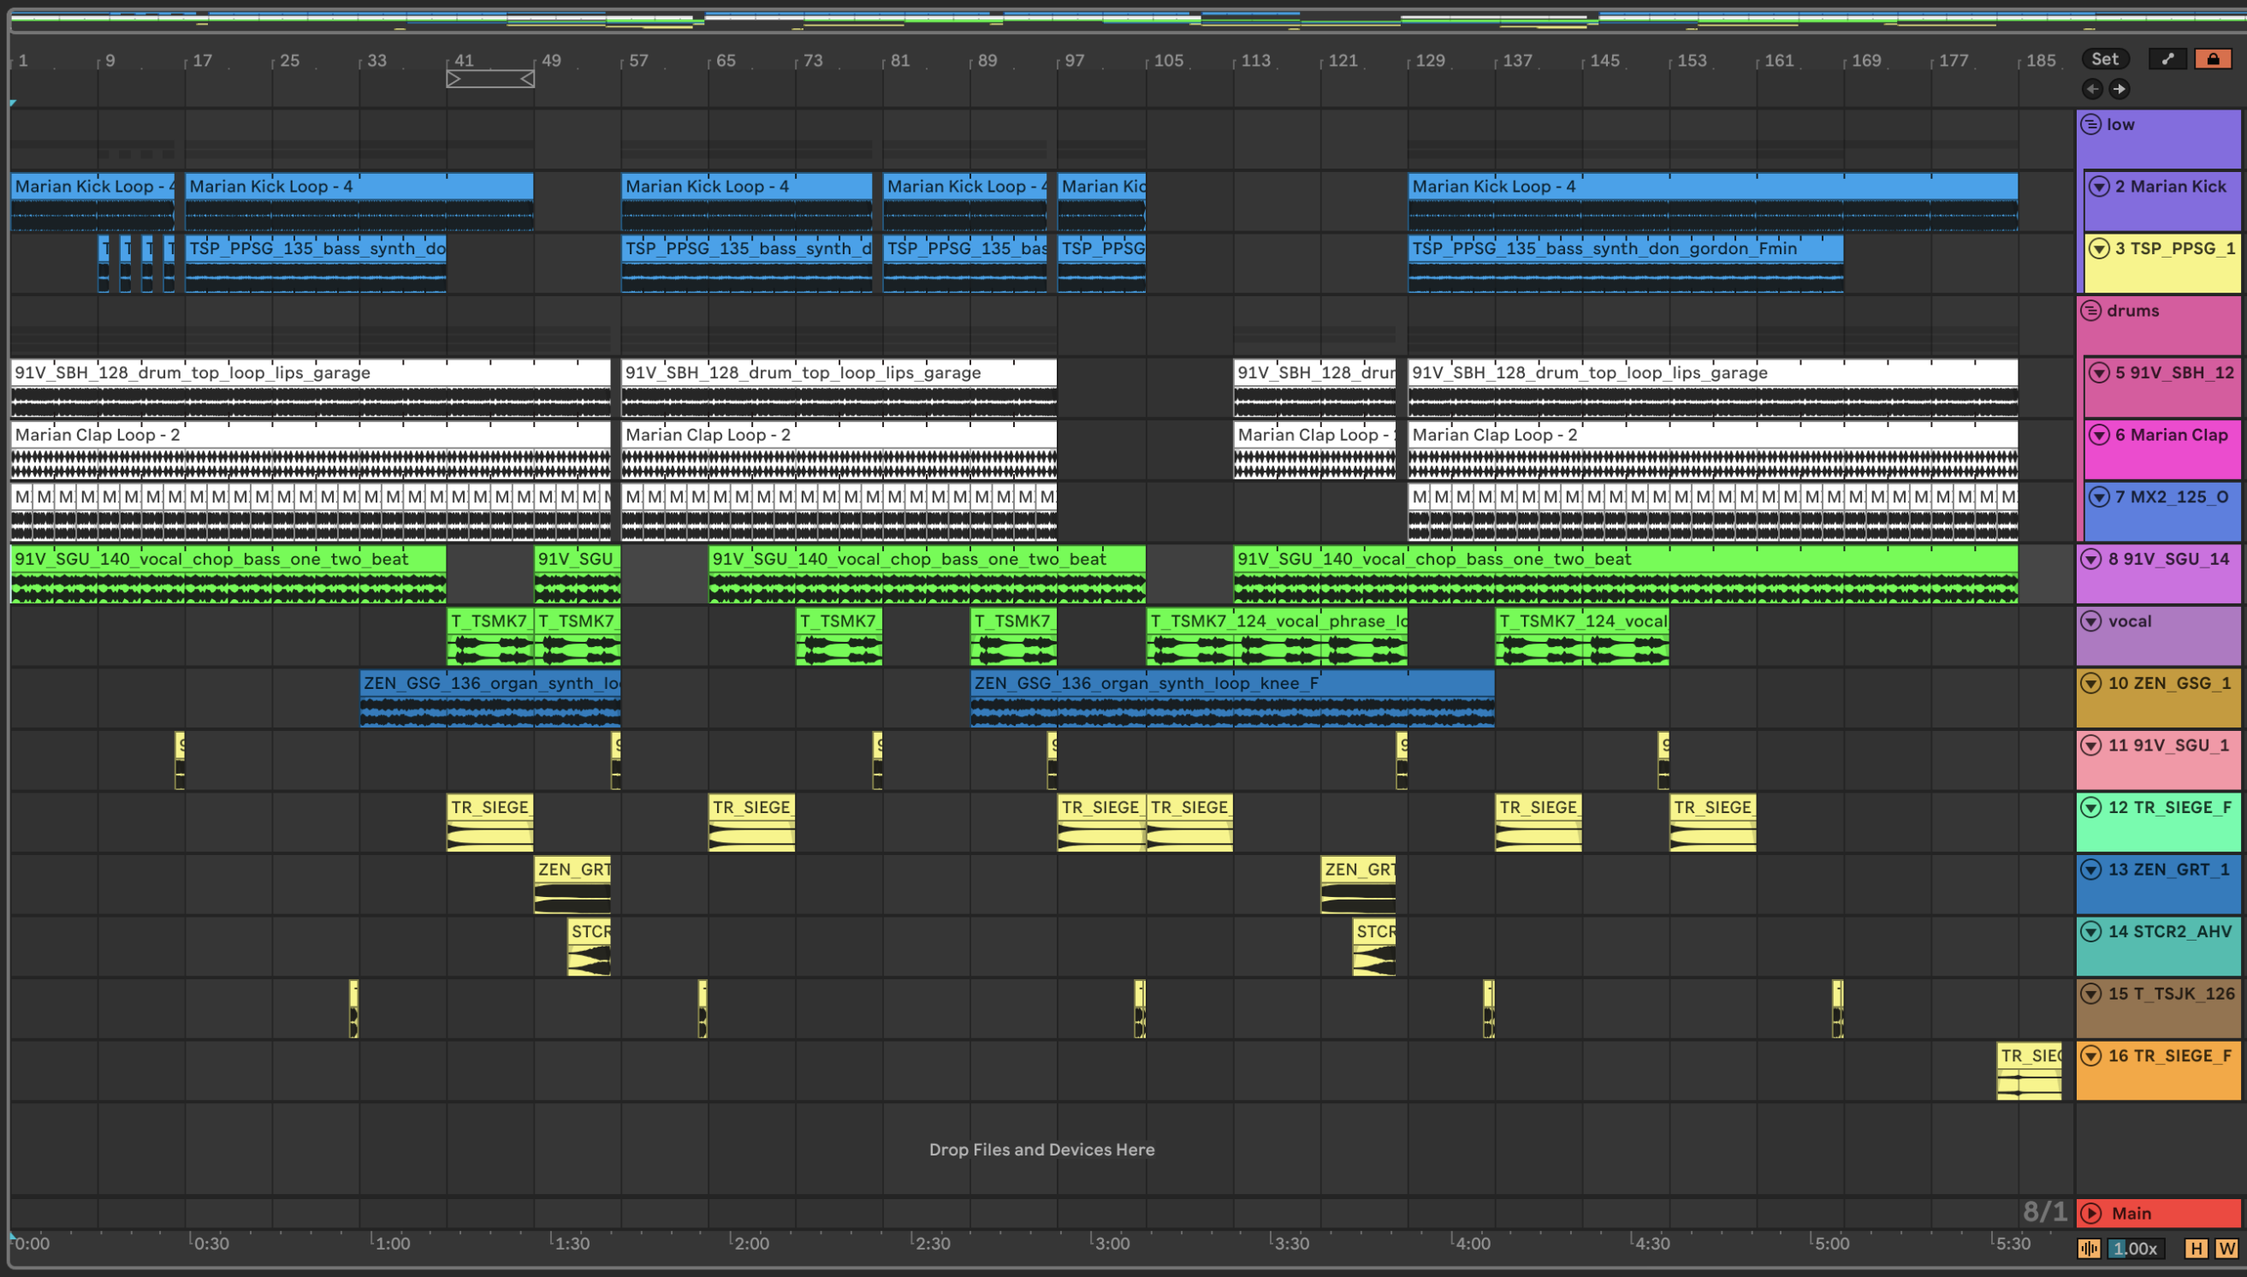Unfold the '12 TR_SIEGE_F' track arrow
This screenshot has height=1277, width=2247.
point(2091,807)
